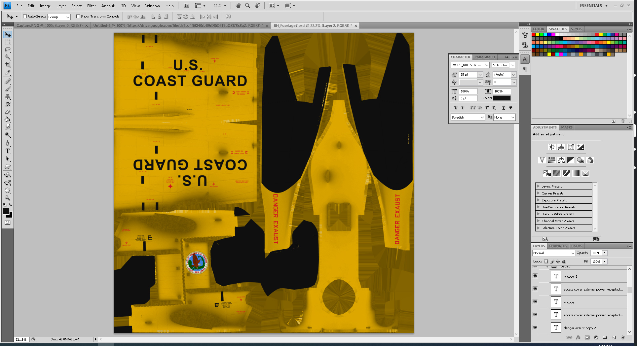
Task: Choose the Zoom tool in toolbox
Action: coord(8,198)
